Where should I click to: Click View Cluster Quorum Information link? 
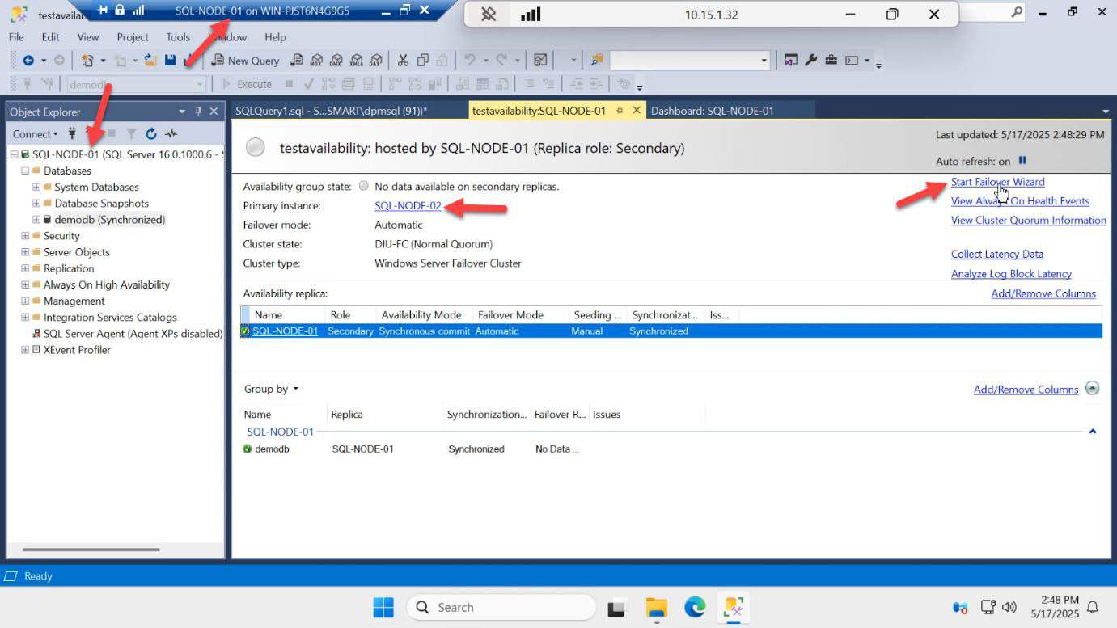pyautogui.click(x=1029, y=220)
